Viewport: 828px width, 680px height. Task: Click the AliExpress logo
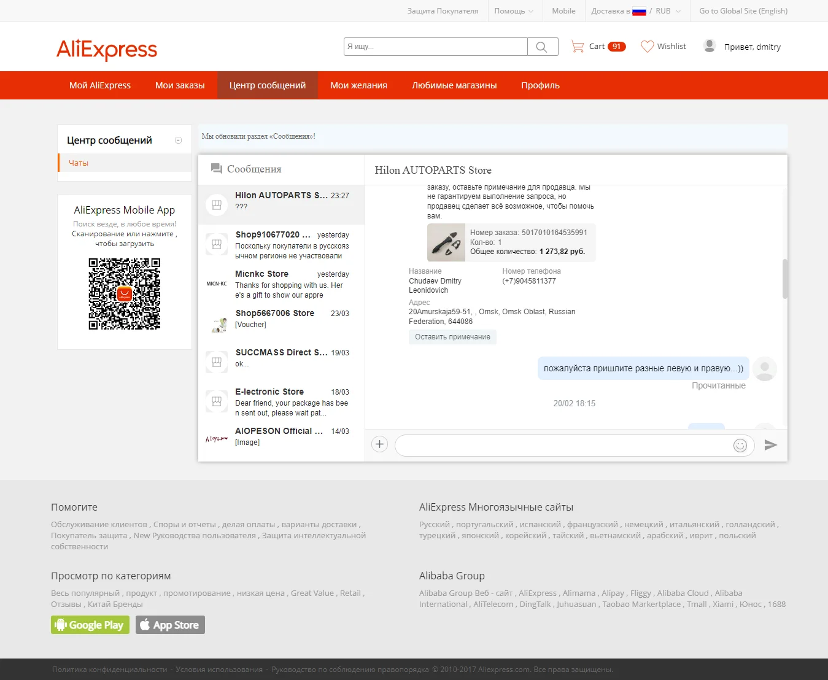click(107, 49)
